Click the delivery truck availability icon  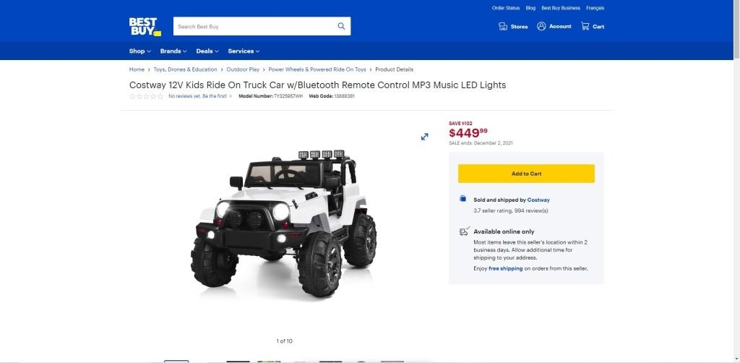tap(465, 231)
